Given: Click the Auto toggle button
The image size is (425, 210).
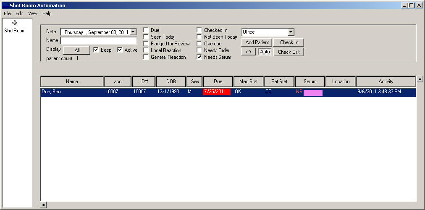Looking at the screenshot, I should point(265,52).
